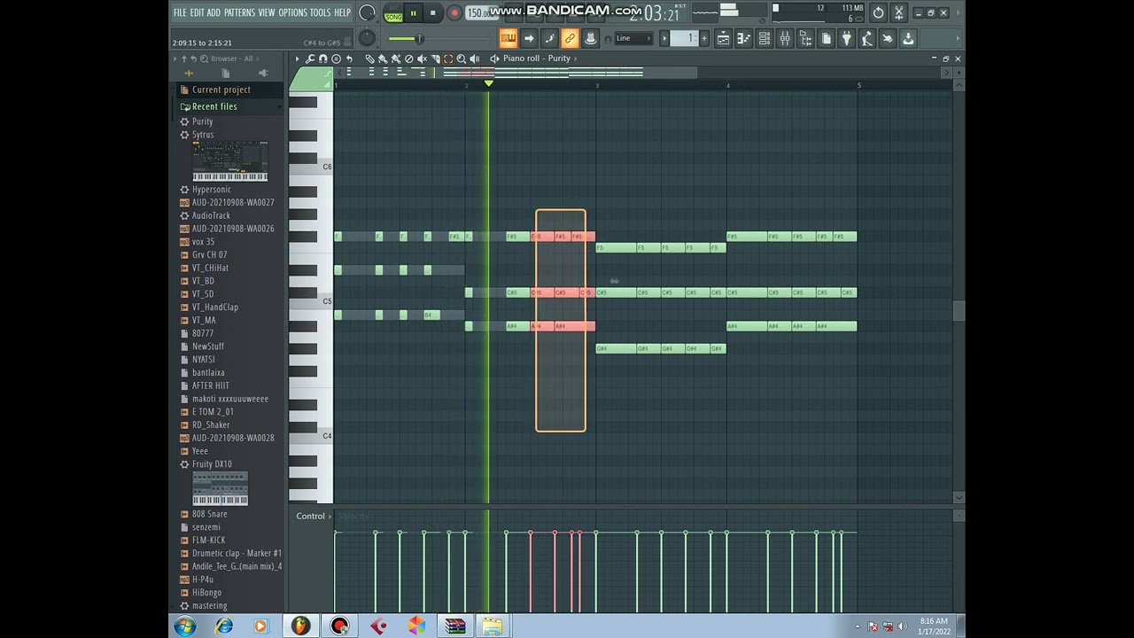Screen dimensions: 1134x638
Task: Select Hypersonic in the browser
Action: tap(211, 190)
